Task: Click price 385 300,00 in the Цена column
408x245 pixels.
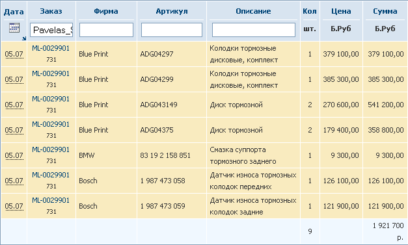Action: tap(341, 79)
